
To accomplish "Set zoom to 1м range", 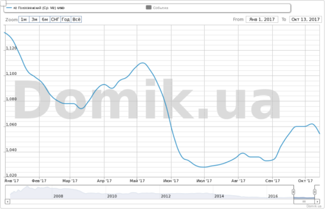I will click(x=24, y=20).
